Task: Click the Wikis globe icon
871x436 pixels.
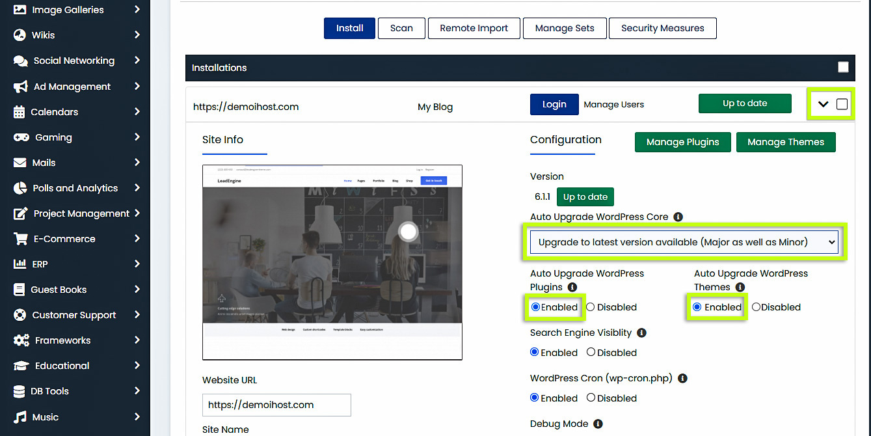Action: (x=20, y=35)
